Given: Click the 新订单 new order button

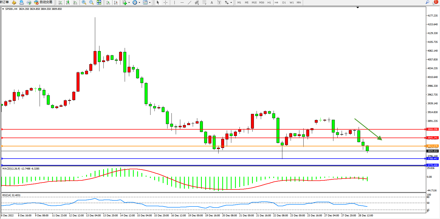Looking at the screenshot, I should (4, 2).
